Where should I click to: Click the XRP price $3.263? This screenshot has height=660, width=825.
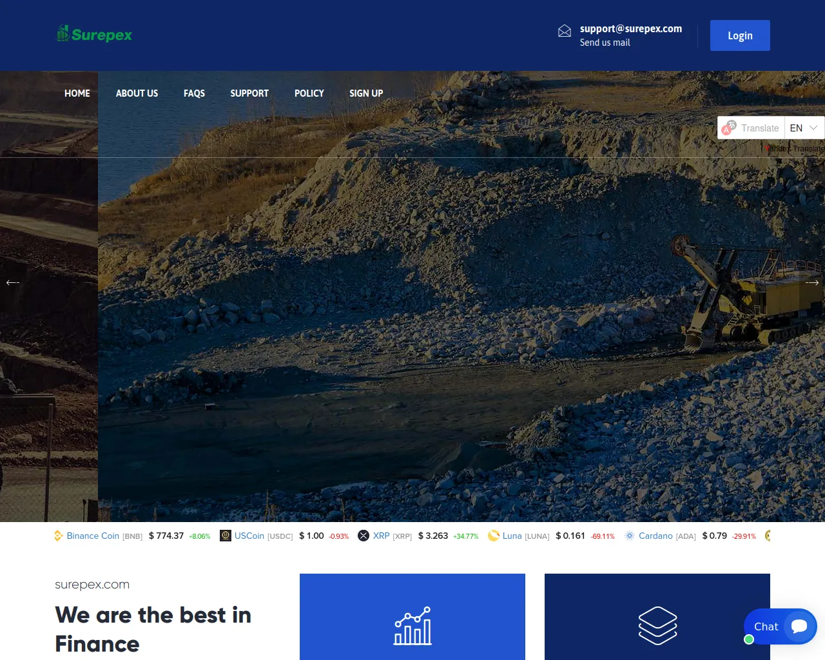433,536
